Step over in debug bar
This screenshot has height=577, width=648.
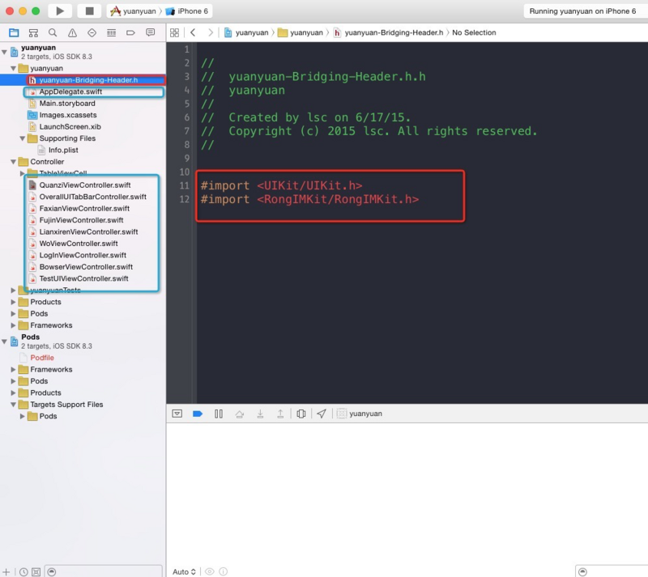tap(239, 414)
